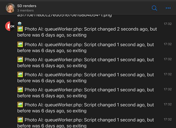Open search in the SD renders chat
The width and height of the screenshot is (176, 128).
pyautogui.click(x=154, y=8)
